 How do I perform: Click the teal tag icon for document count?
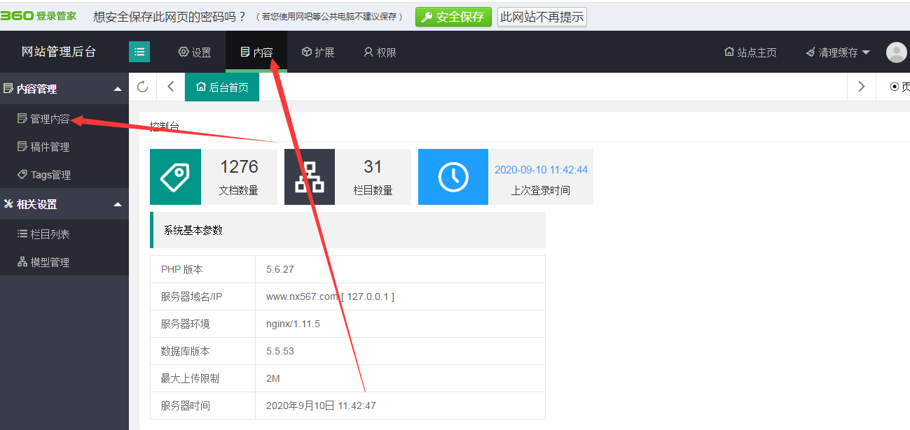tap(175, 177)
